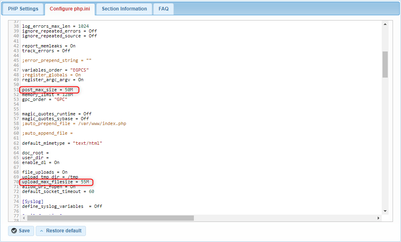This screenshot has height=242, width=401.
Task: Click the default_socket_timeout = 60 line
Action: point(58,192)
